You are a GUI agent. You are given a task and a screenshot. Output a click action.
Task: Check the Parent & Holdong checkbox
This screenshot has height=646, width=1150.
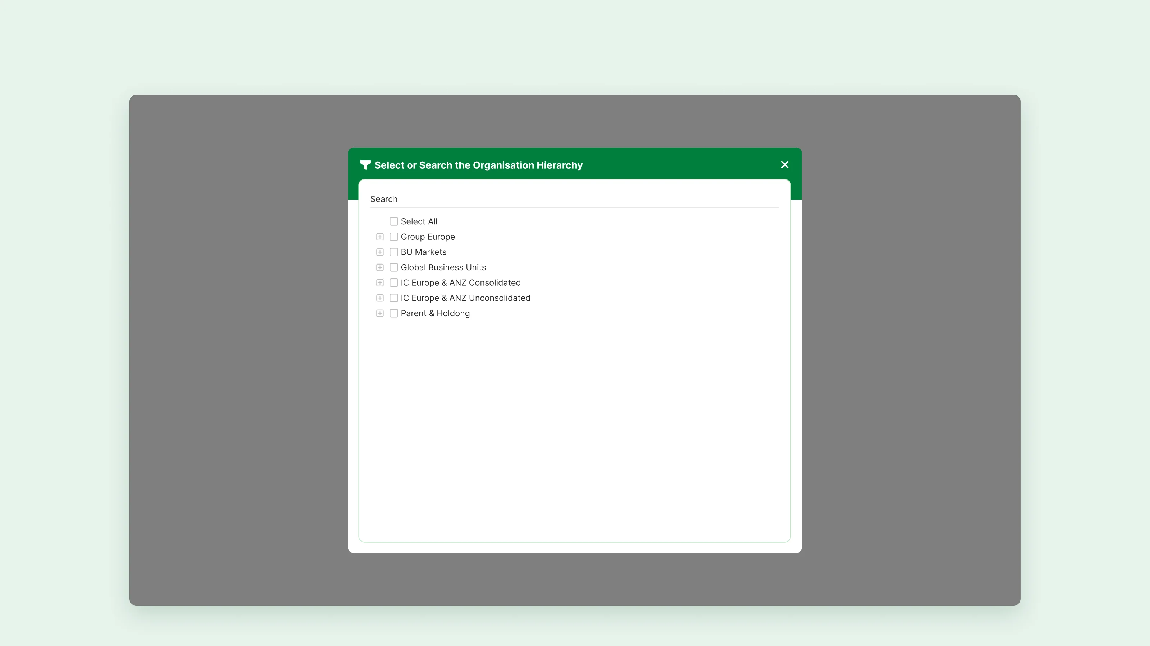(394, 313)
